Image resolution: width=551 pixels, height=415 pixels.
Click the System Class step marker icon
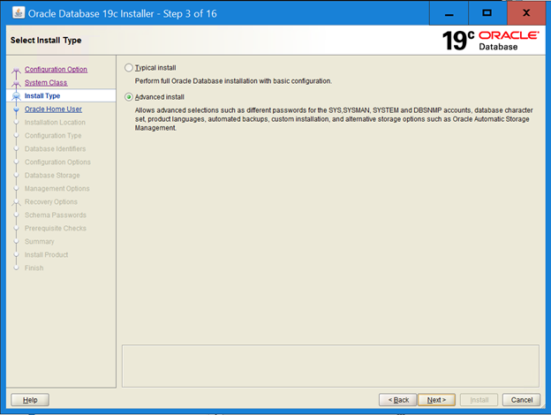click(16, 84)
